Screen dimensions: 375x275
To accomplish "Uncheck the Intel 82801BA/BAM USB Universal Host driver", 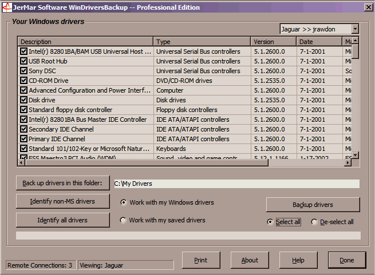I will tap(23, 51).
